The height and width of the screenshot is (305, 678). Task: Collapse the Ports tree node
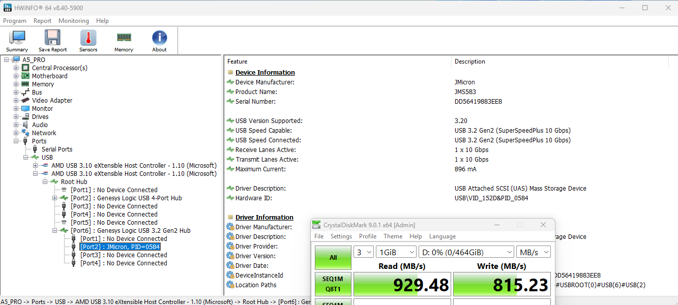tap(16, 141)
